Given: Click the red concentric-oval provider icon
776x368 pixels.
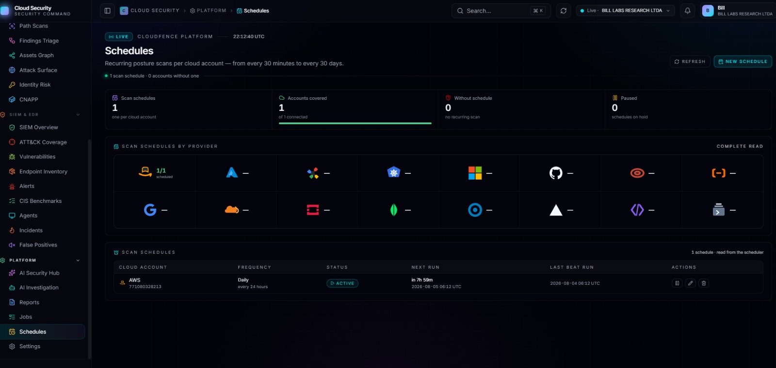Looking at the screenshot, I should [x=637, y=173].
